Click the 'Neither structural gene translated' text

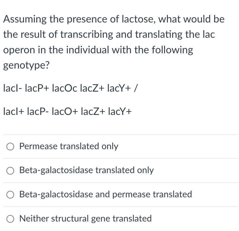pyautogui.click(x=85, y=219)
